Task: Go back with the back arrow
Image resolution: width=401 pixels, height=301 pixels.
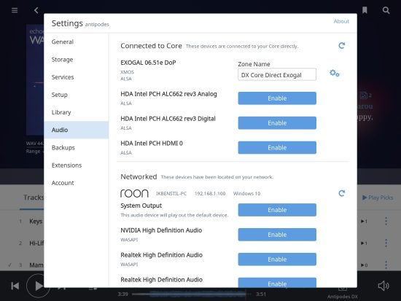Action: pyautogui.click(x=36, y=10)
